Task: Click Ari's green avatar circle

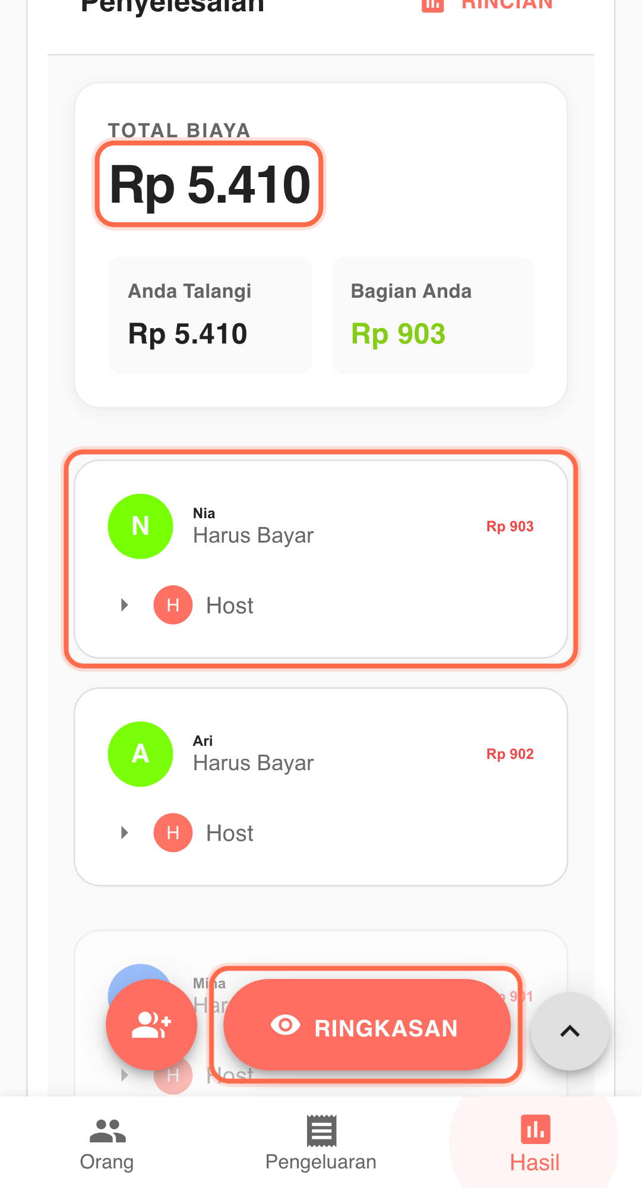Action: click(x=140, y=754)
